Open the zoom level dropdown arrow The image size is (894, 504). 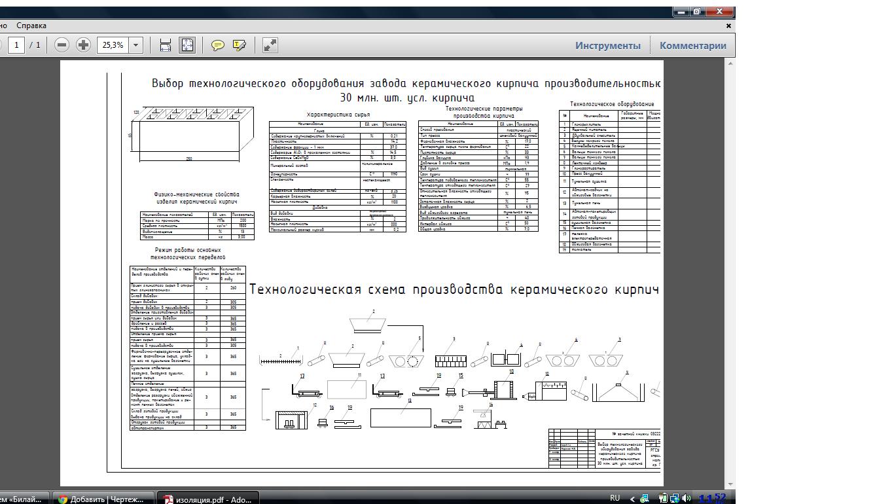136,45
